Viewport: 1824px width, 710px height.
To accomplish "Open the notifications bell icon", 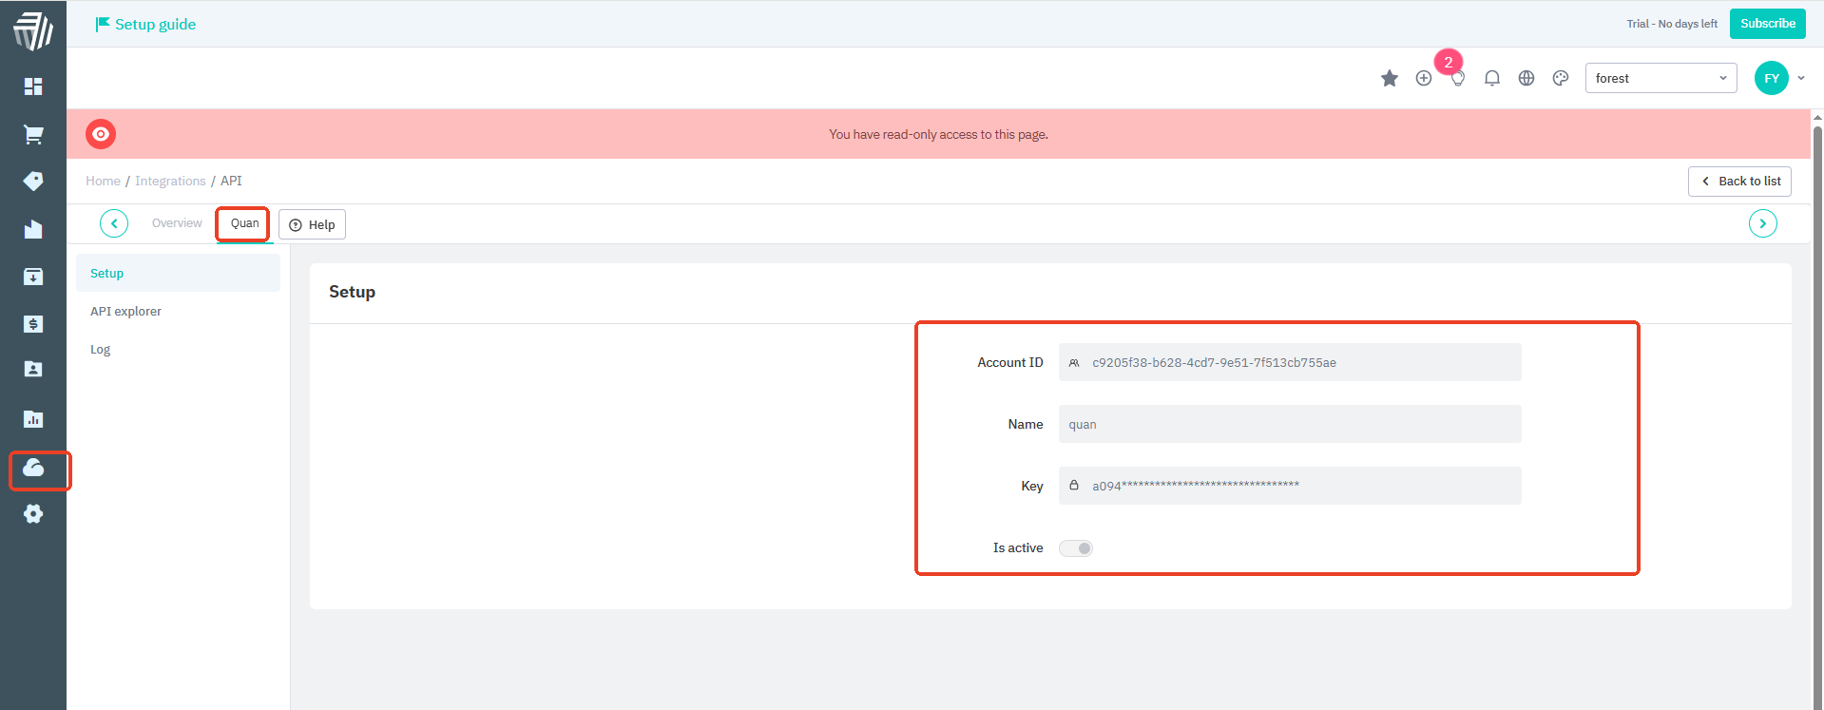I will (1491, 78).
